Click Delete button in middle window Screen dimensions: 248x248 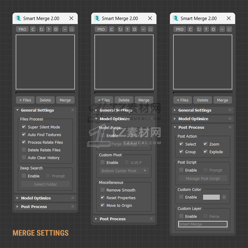(124, 100)
